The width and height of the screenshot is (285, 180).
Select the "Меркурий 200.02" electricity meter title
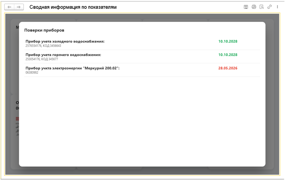pos(73,68)
